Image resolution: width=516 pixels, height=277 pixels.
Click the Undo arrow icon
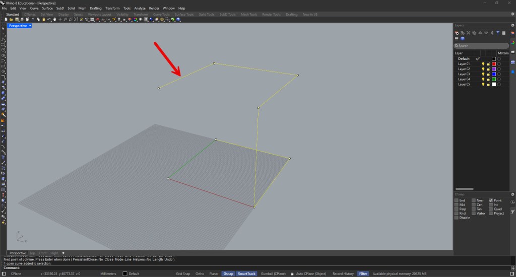pos(48,20)
